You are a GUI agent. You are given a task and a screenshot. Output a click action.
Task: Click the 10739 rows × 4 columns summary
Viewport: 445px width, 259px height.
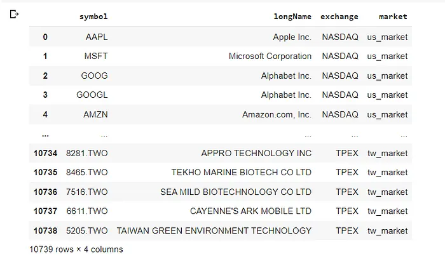pos(76,249)
